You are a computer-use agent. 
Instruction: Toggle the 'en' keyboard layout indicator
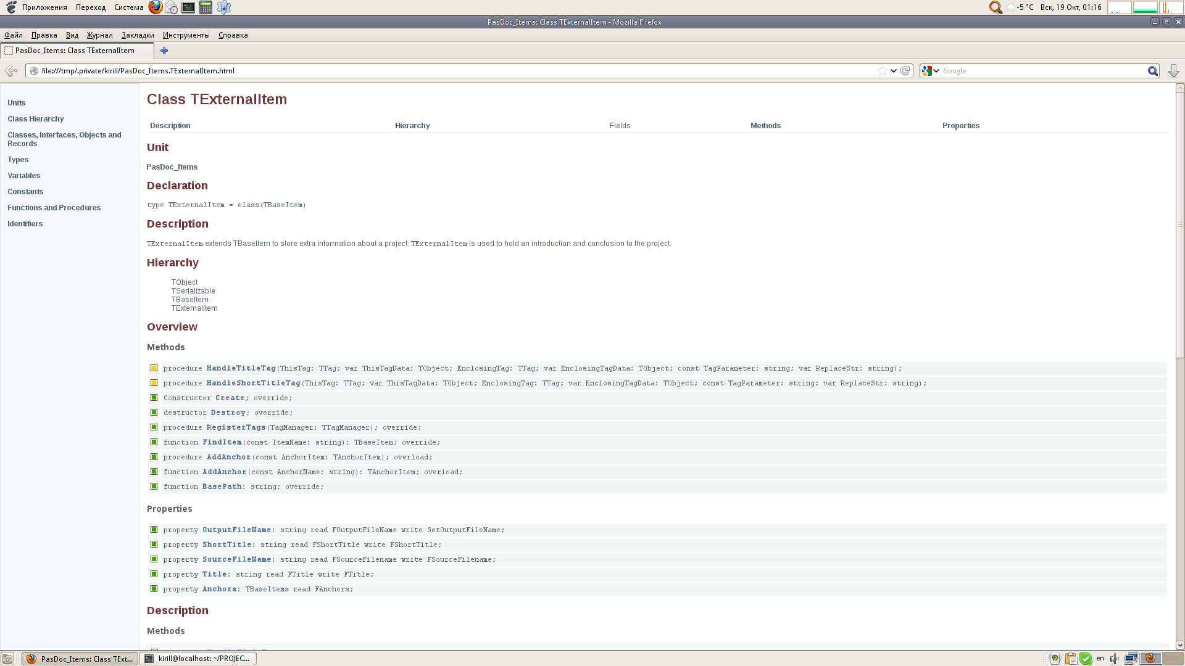click(x=1100, y=659)
